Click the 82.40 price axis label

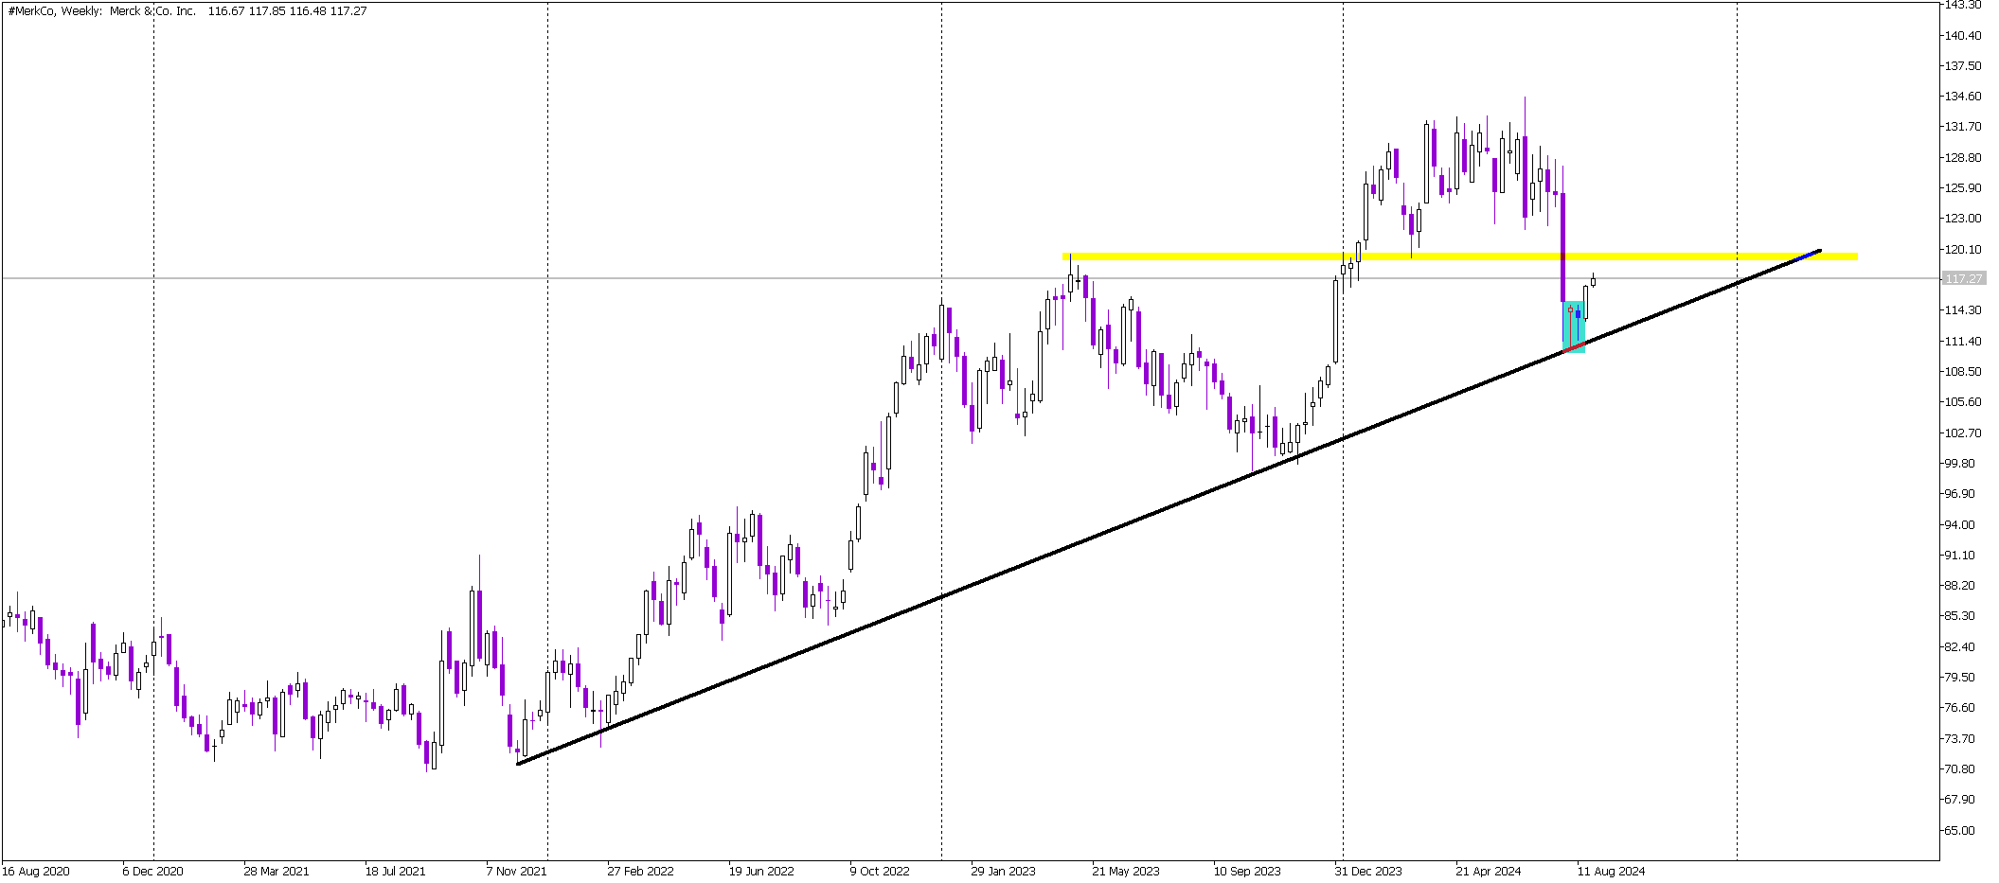[x=1960, y=646]
